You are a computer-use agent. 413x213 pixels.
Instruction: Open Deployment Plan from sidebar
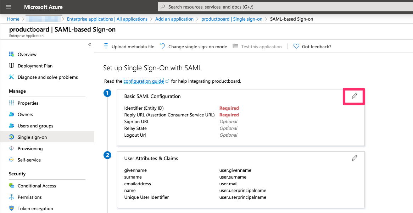[x=35, y=66]
